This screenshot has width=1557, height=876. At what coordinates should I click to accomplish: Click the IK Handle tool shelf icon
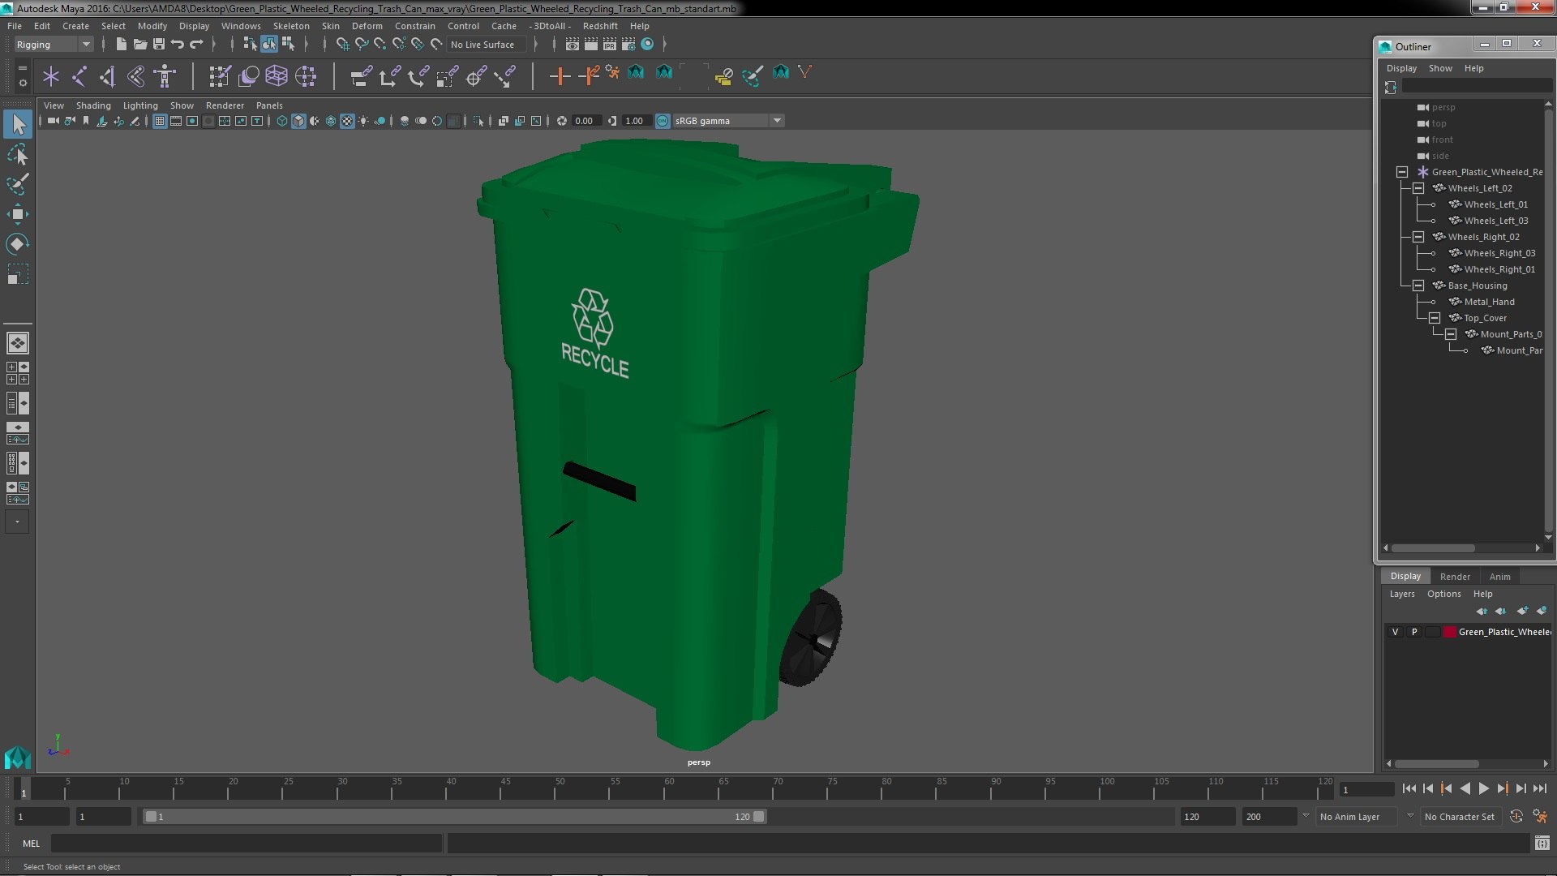108,76
